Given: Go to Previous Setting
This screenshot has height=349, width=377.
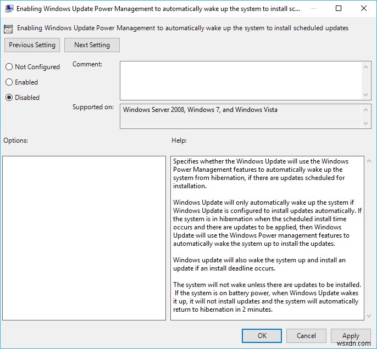Looking at the screenshot, I should pyautogui.click(x=32, y=45).
